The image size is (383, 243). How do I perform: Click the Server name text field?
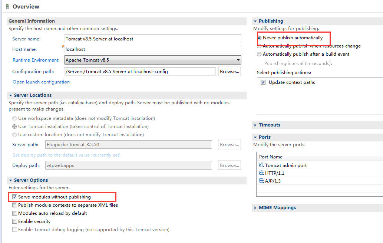153,39
